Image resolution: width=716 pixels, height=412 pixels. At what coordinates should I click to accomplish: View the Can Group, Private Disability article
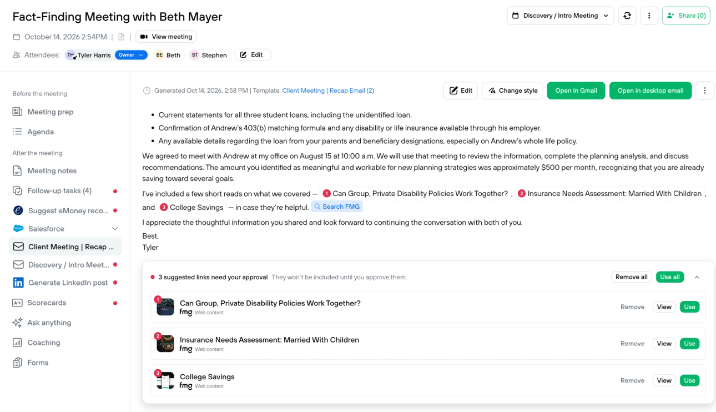(664, 307)
